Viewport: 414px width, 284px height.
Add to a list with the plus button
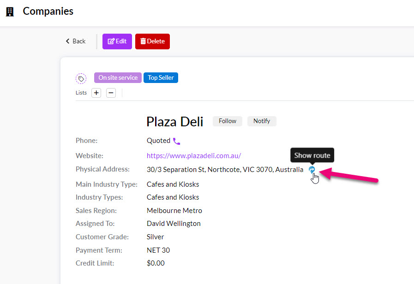tap(96, 93)
